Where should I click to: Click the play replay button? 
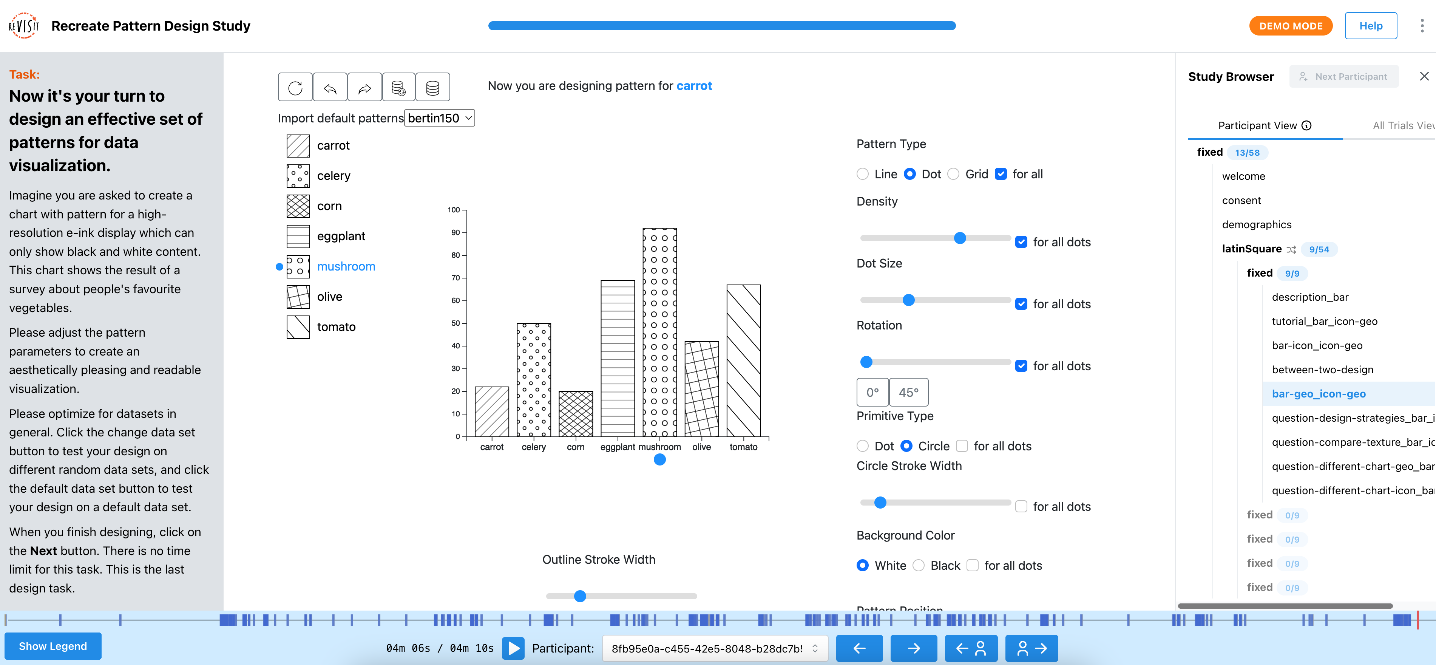(513, 648)
